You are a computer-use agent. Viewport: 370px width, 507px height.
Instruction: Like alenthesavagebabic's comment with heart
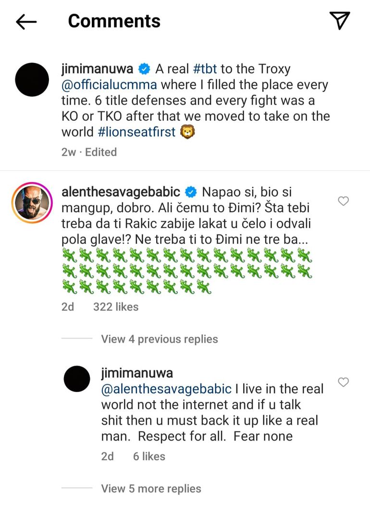coord(343,201)
